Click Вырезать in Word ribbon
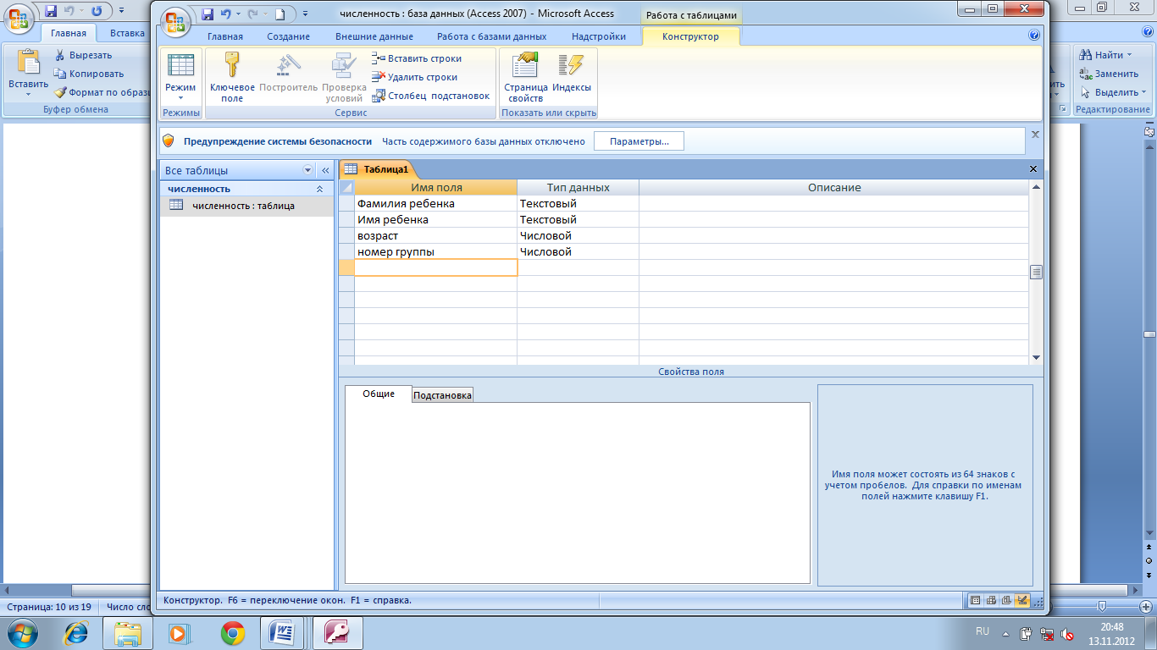 (x=83, y=55)
